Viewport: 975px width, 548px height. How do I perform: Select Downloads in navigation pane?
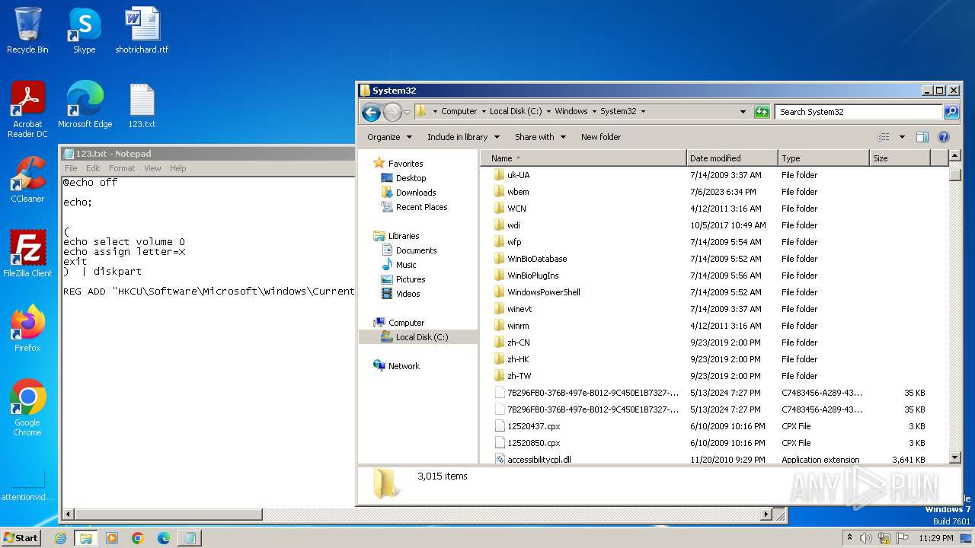416,193
